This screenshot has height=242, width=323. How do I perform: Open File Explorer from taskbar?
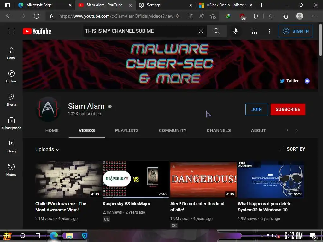coord(69,236)
